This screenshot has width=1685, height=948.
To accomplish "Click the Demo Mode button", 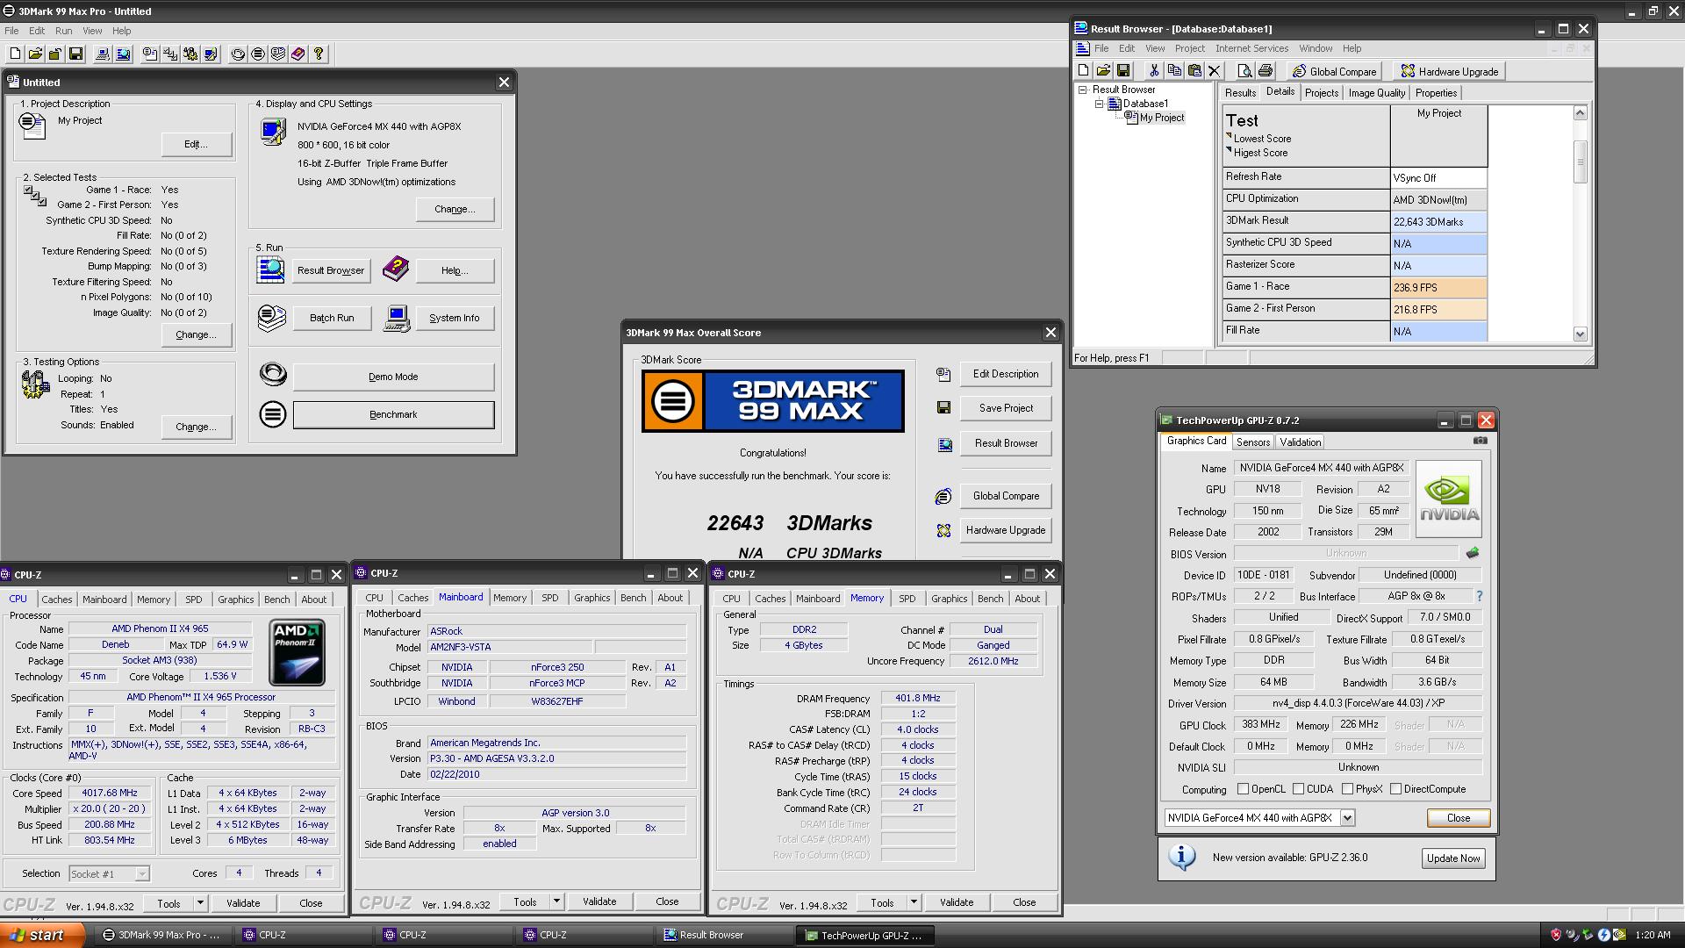I will pos(393,377).
